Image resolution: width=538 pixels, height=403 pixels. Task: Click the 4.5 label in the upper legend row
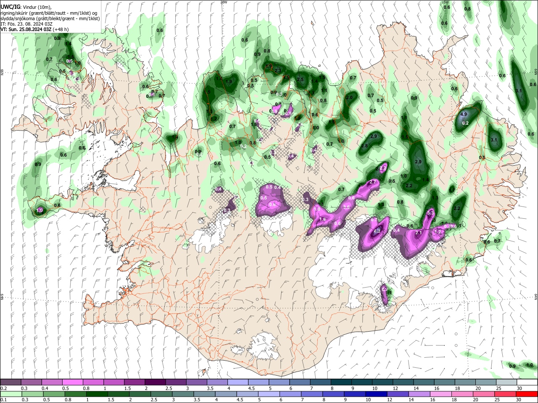point(251,388)
